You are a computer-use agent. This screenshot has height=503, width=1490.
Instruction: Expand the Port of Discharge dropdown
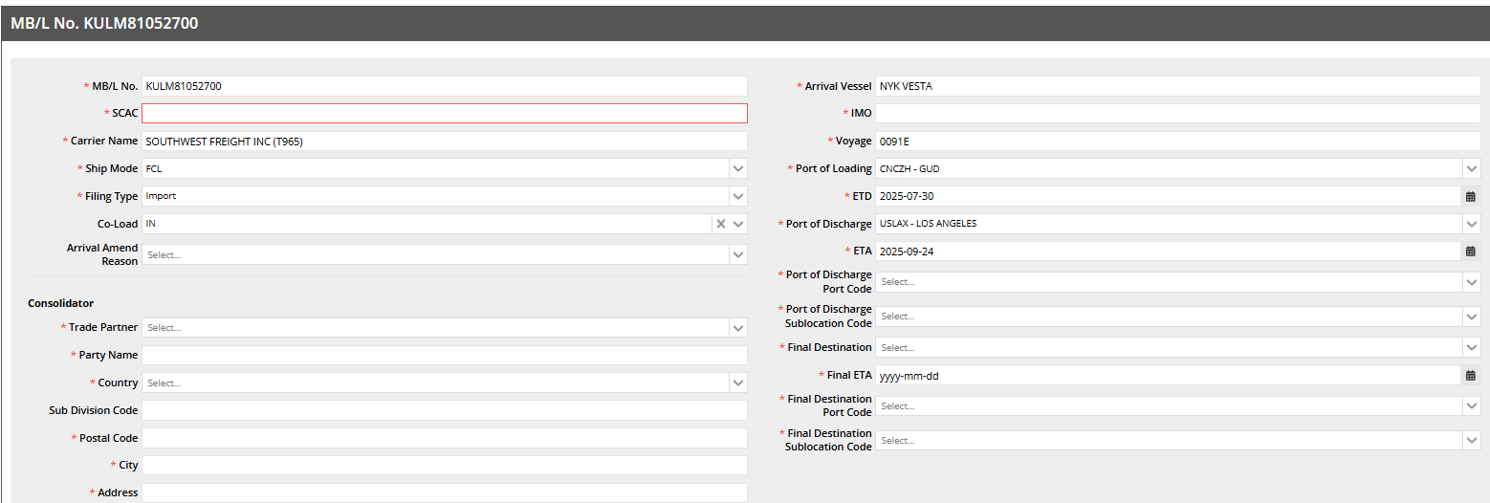[1471, 225]
